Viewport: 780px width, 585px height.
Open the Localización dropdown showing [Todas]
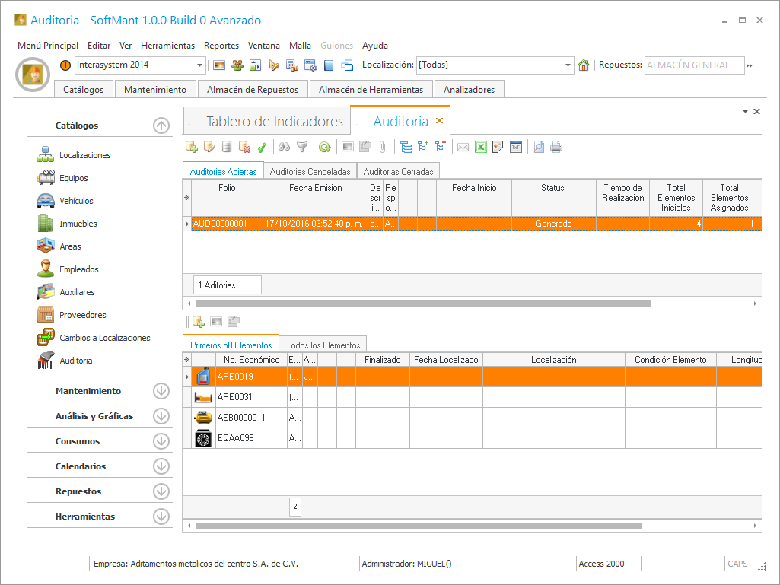(568, 65)
